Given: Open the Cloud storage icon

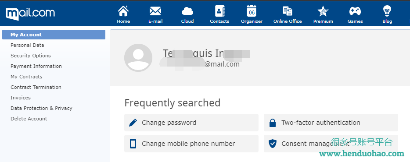Looking at the screenshot, I should [187, 11].
